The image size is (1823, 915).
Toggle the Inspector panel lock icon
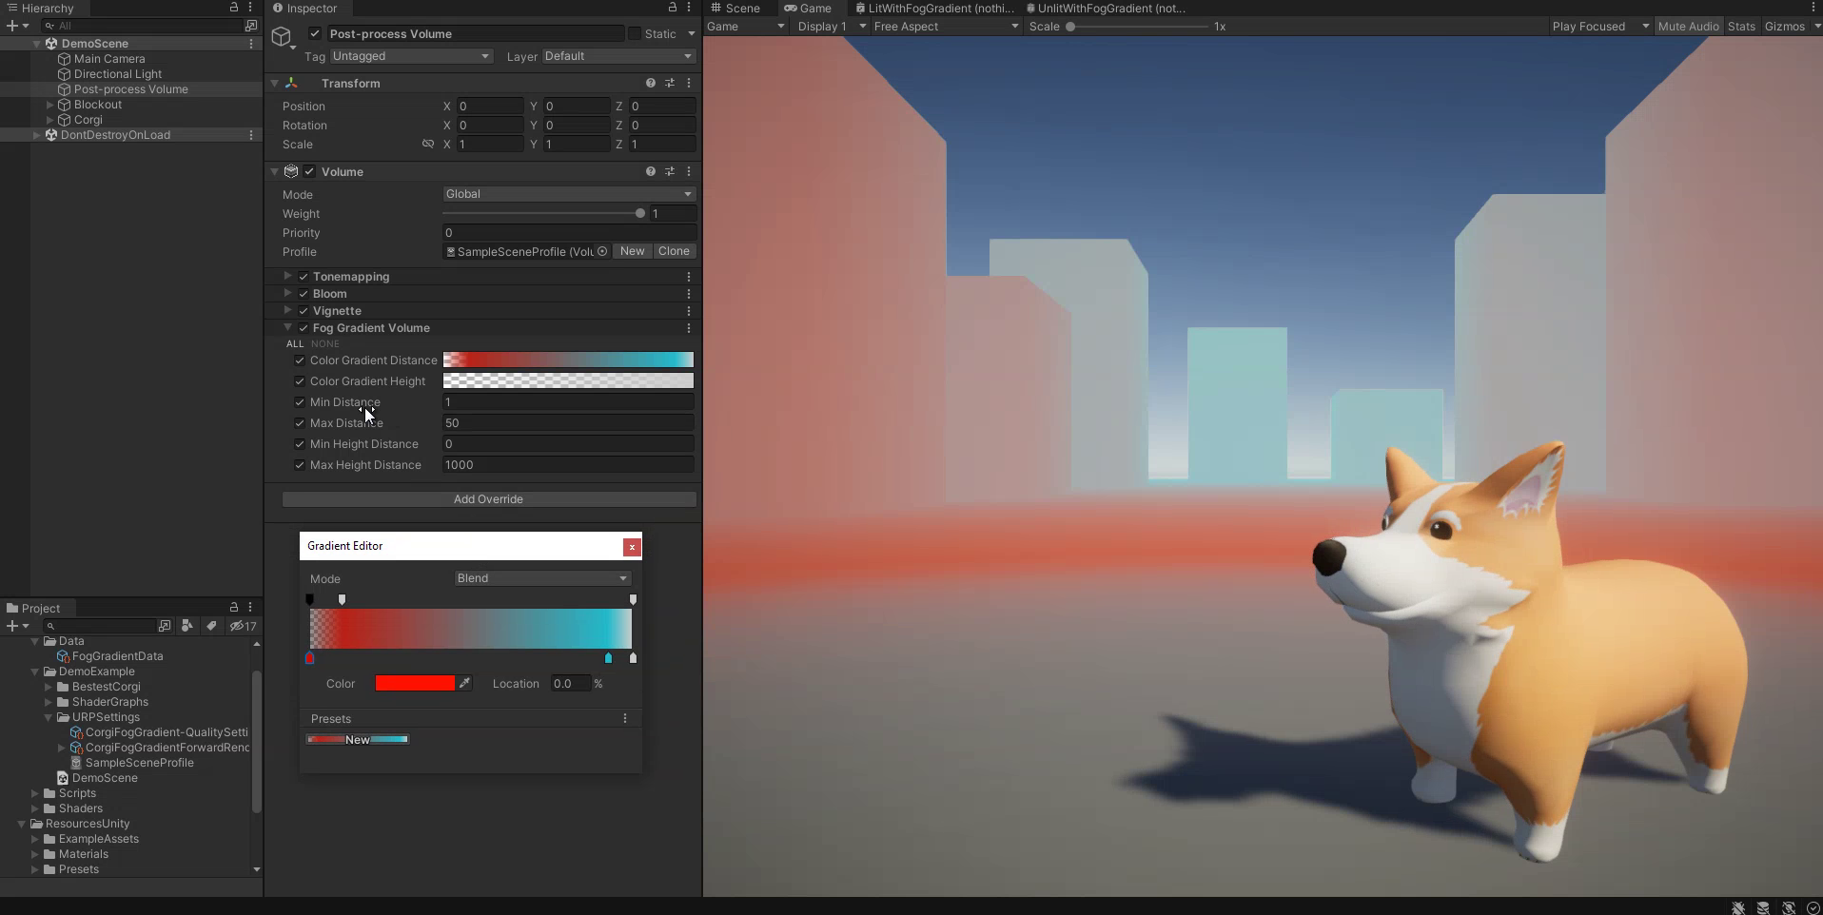[x=673, y=8]
